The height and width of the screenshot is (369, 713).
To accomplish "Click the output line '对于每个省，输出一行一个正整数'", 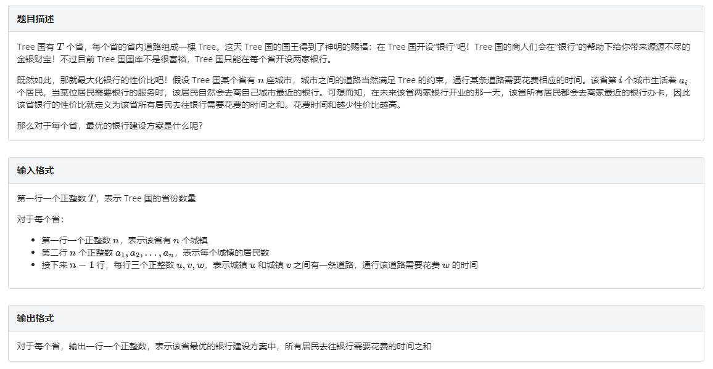I will tap(224, 346).
